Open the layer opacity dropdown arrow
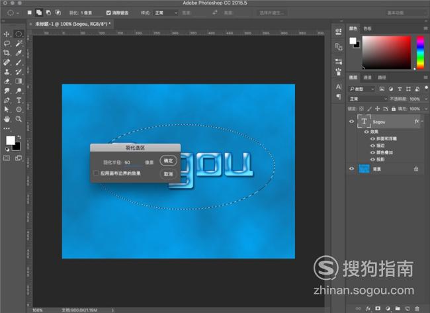430x313 pixels. [426, 99]
